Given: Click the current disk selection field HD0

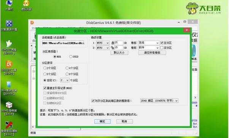Looking at the screenshot, I should (x=63, y=43).
